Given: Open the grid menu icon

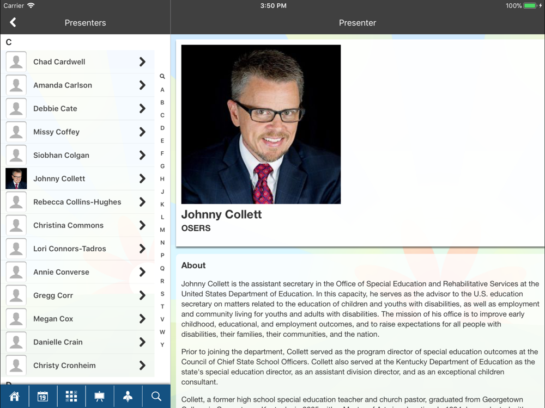Looking at the screenshot, I should coord(71,396).
